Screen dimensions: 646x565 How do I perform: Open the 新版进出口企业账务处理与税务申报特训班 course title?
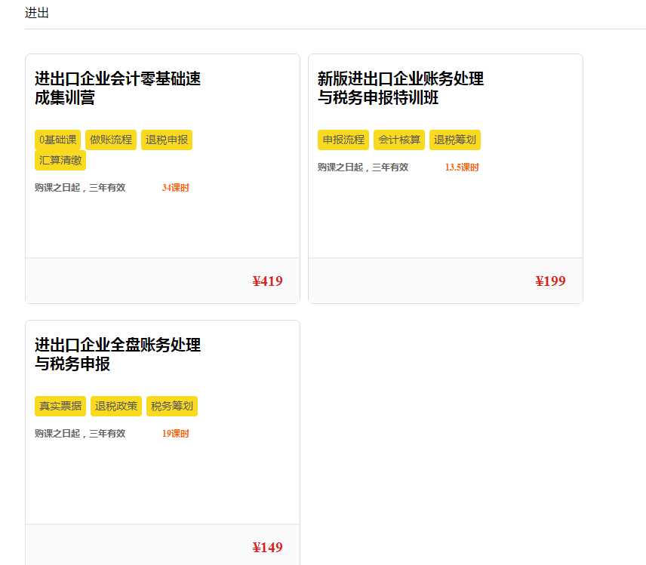pyautogui.click(x=401, y=88)
